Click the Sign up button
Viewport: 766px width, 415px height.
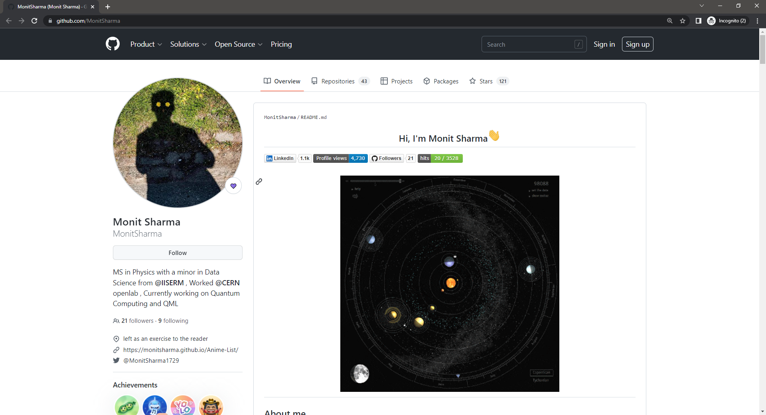(638, 44)
